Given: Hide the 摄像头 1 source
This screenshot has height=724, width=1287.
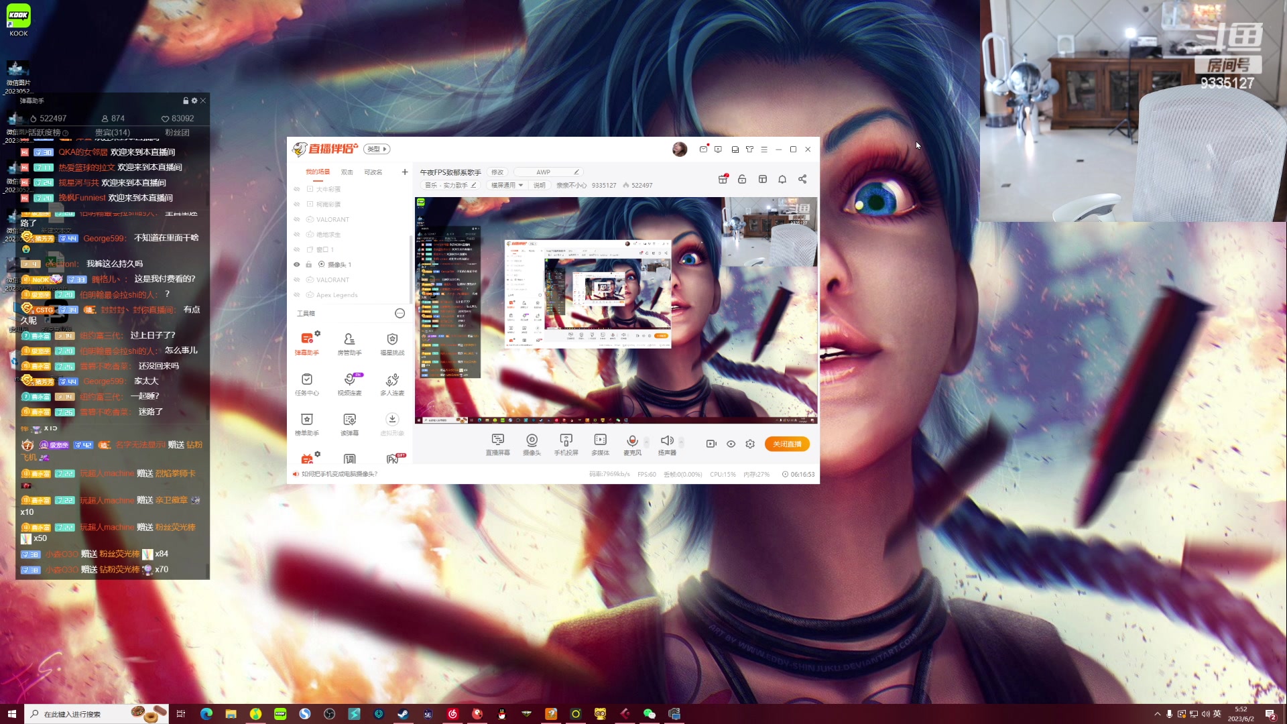Looking at the screenshot, I should point(296,264).
